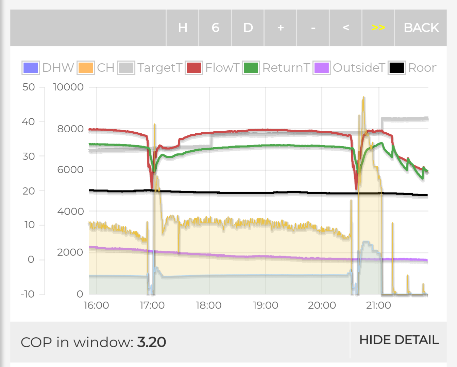Zoom in with the plus button
The height and width of the screenshot is (367, 457).
[x=281, y=28]
